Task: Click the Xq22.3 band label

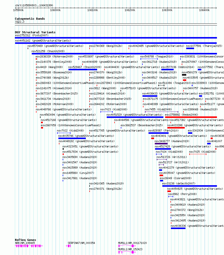Action: tap(20, 22)
